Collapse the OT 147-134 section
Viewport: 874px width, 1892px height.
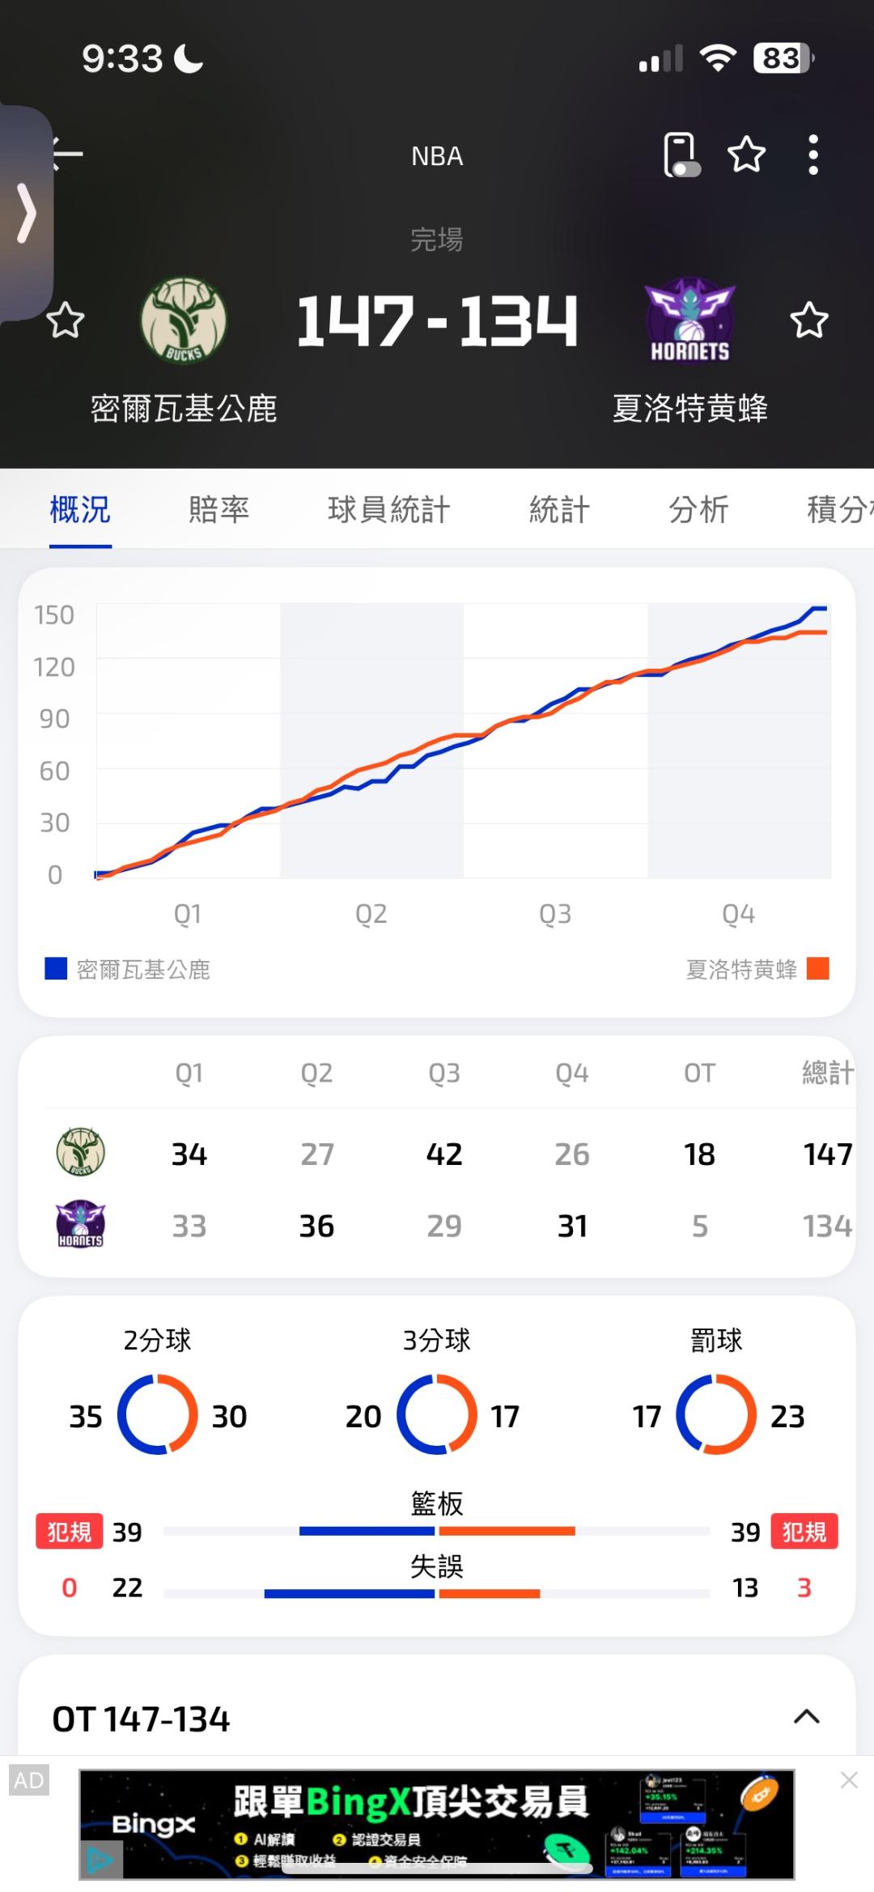point(806,1717)
